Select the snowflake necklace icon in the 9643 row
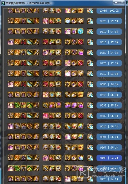The image size is (128, 184). point(52,95)
